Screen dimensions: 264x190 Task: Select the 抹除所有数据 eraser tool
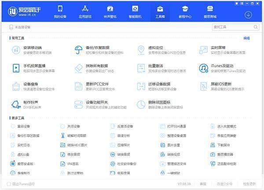79,68
